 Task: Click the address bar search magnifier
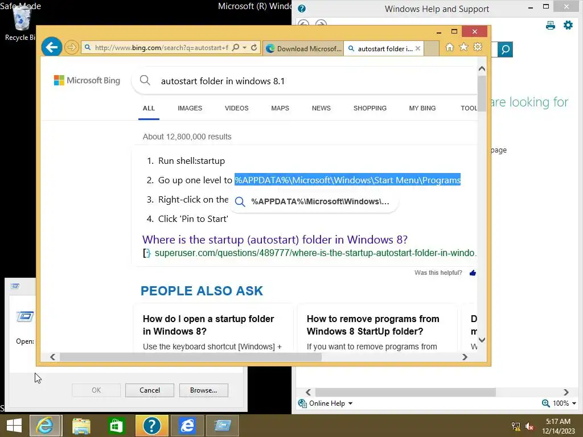[235, 48]
